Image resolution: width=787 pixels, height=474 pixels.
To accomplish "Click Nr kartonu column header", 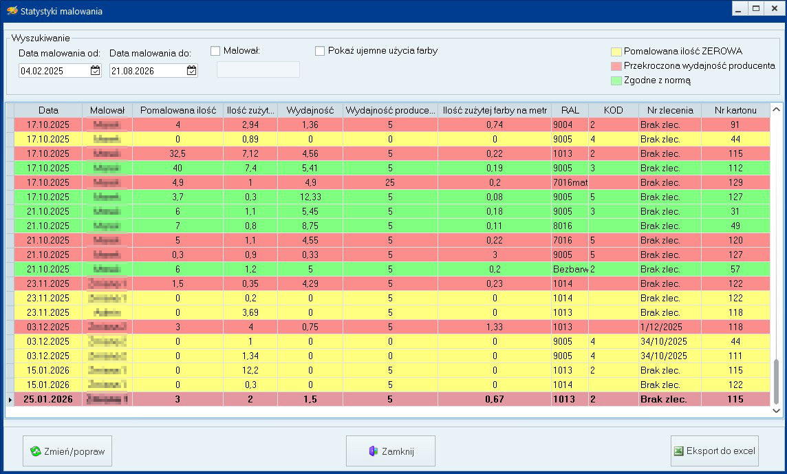I will (735, 110).
